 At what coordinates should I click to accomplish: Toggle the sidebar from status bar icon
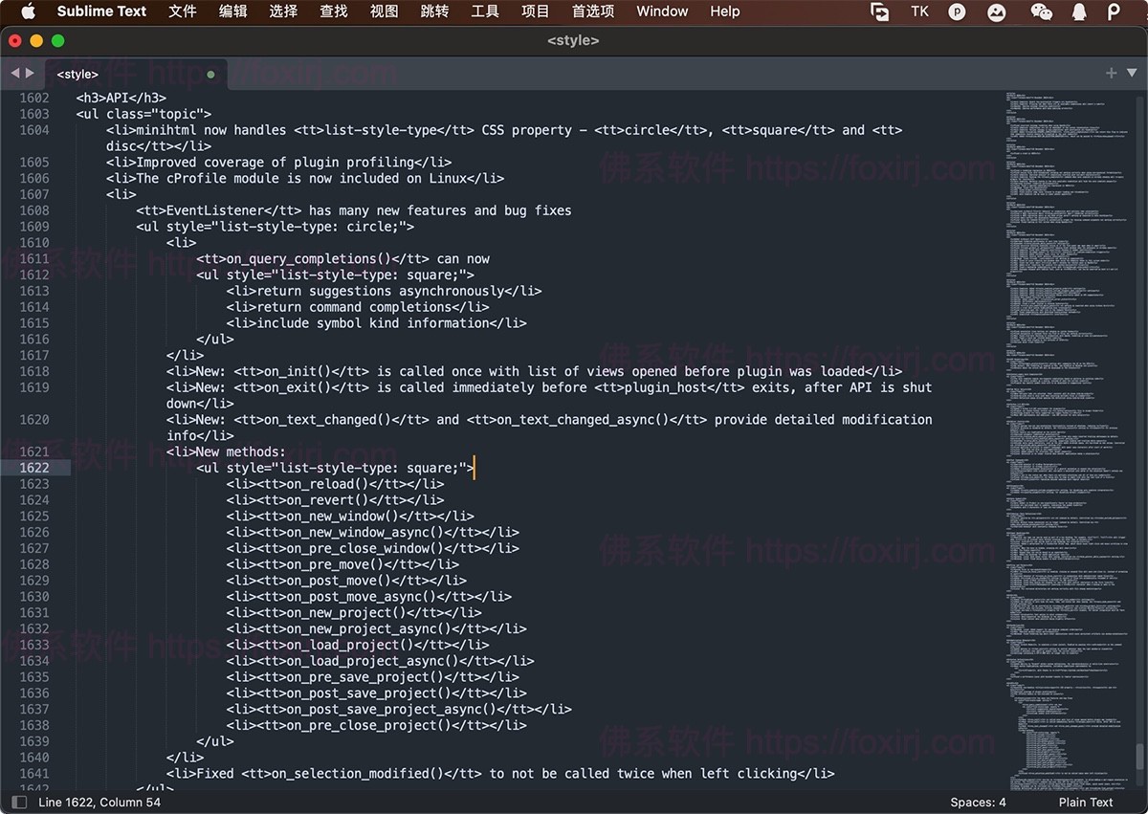(x=19, y=803)
